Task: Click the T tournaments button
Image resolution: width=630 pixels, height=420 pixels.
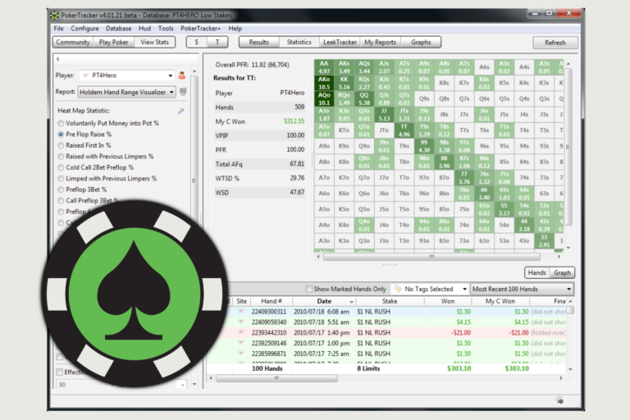Action: [x=217, y=42]
